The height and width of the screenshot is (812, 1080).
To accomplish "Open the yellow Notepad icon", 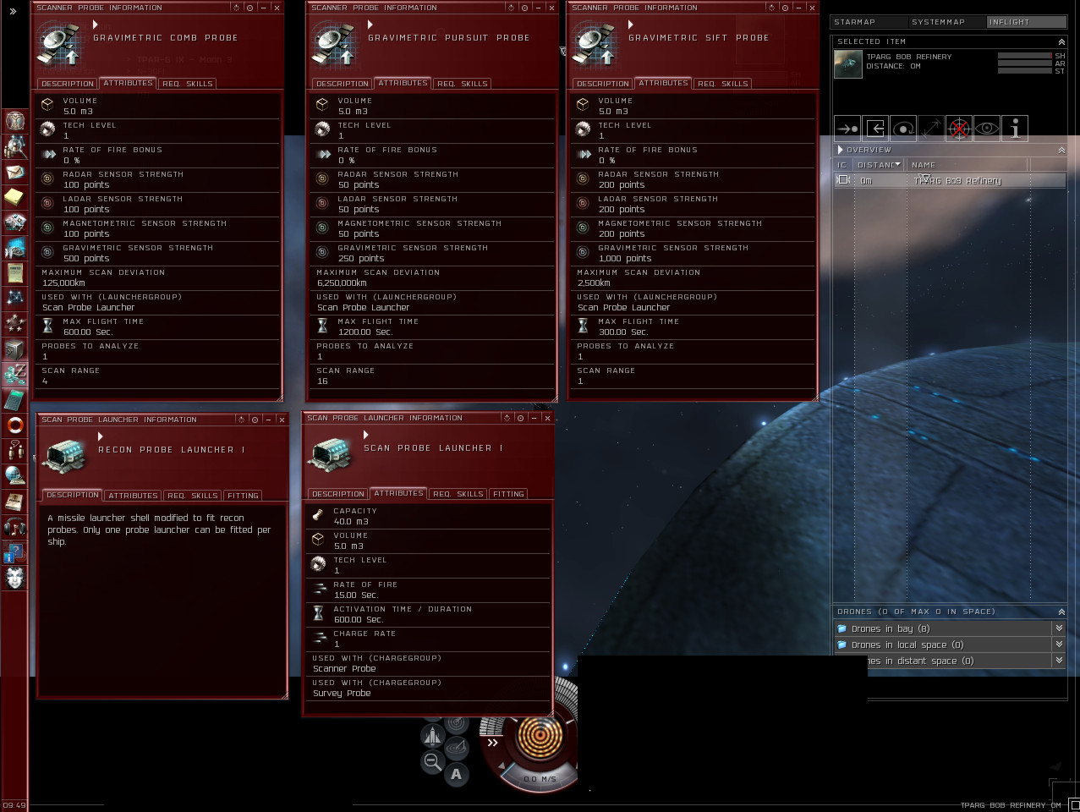I will point(15,196).
